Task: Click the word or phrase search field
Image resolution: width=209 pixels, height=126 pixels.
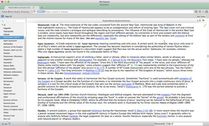Action: 119,12
